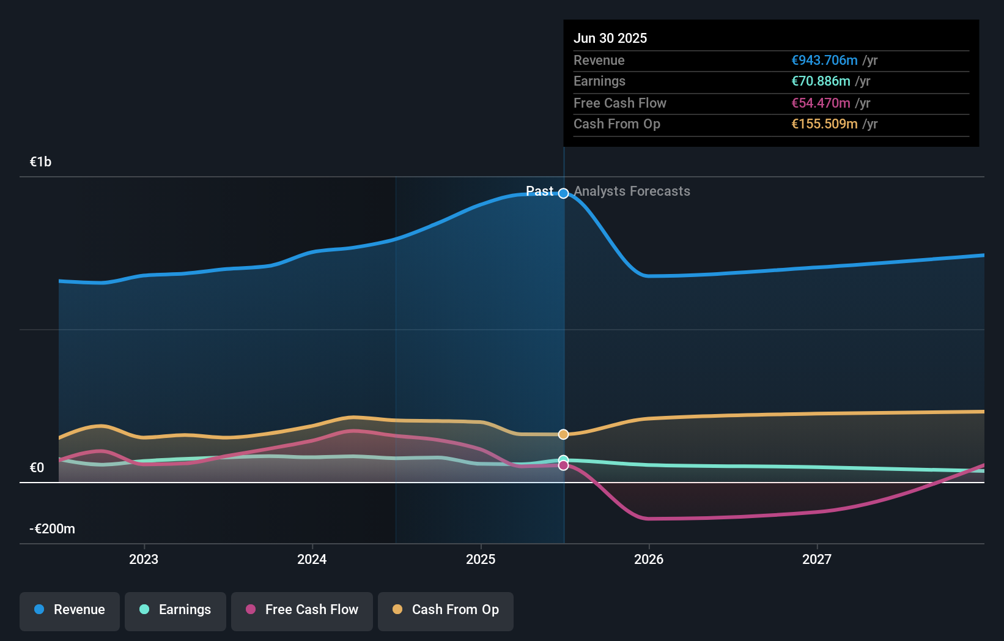Click the 2027 year label

818,558
